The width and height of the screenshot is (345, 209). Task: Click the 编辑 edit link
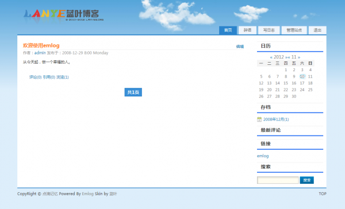(240, 47)
